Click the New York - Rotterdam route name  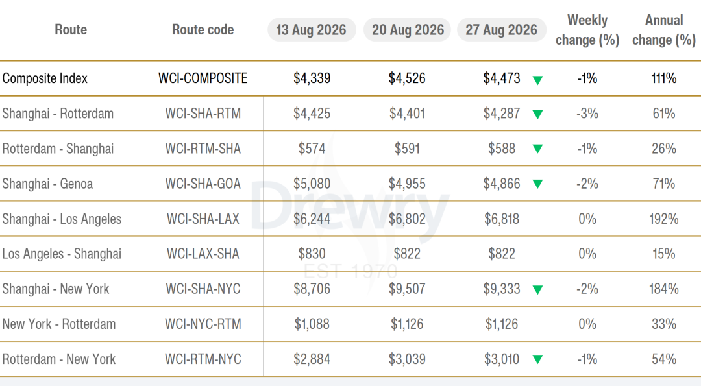[x=59, y=324]
